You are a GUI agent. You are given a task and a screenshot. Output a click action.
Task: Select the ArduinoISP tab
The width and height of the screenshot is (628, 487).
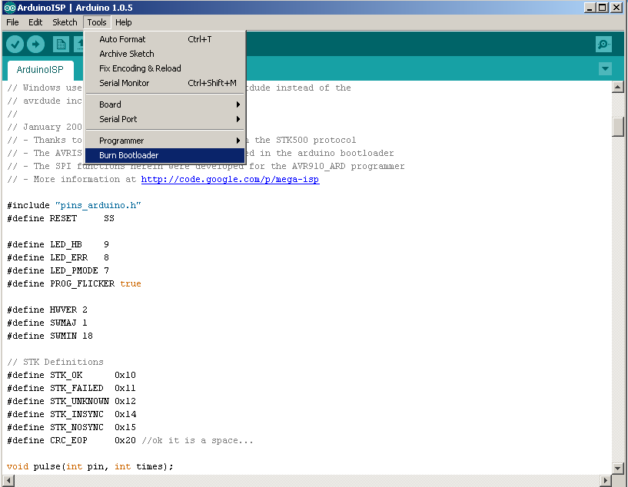[40, 70]
